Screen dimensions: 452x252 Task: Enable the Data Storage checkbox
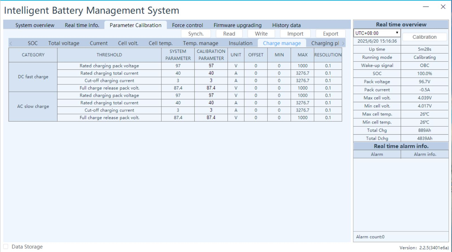point(6,246)
